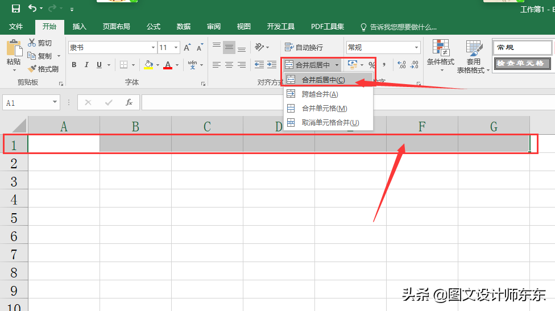Open the font color dropdown arrow
This screenshot has width=555, height=311.
tap(177, 65)
